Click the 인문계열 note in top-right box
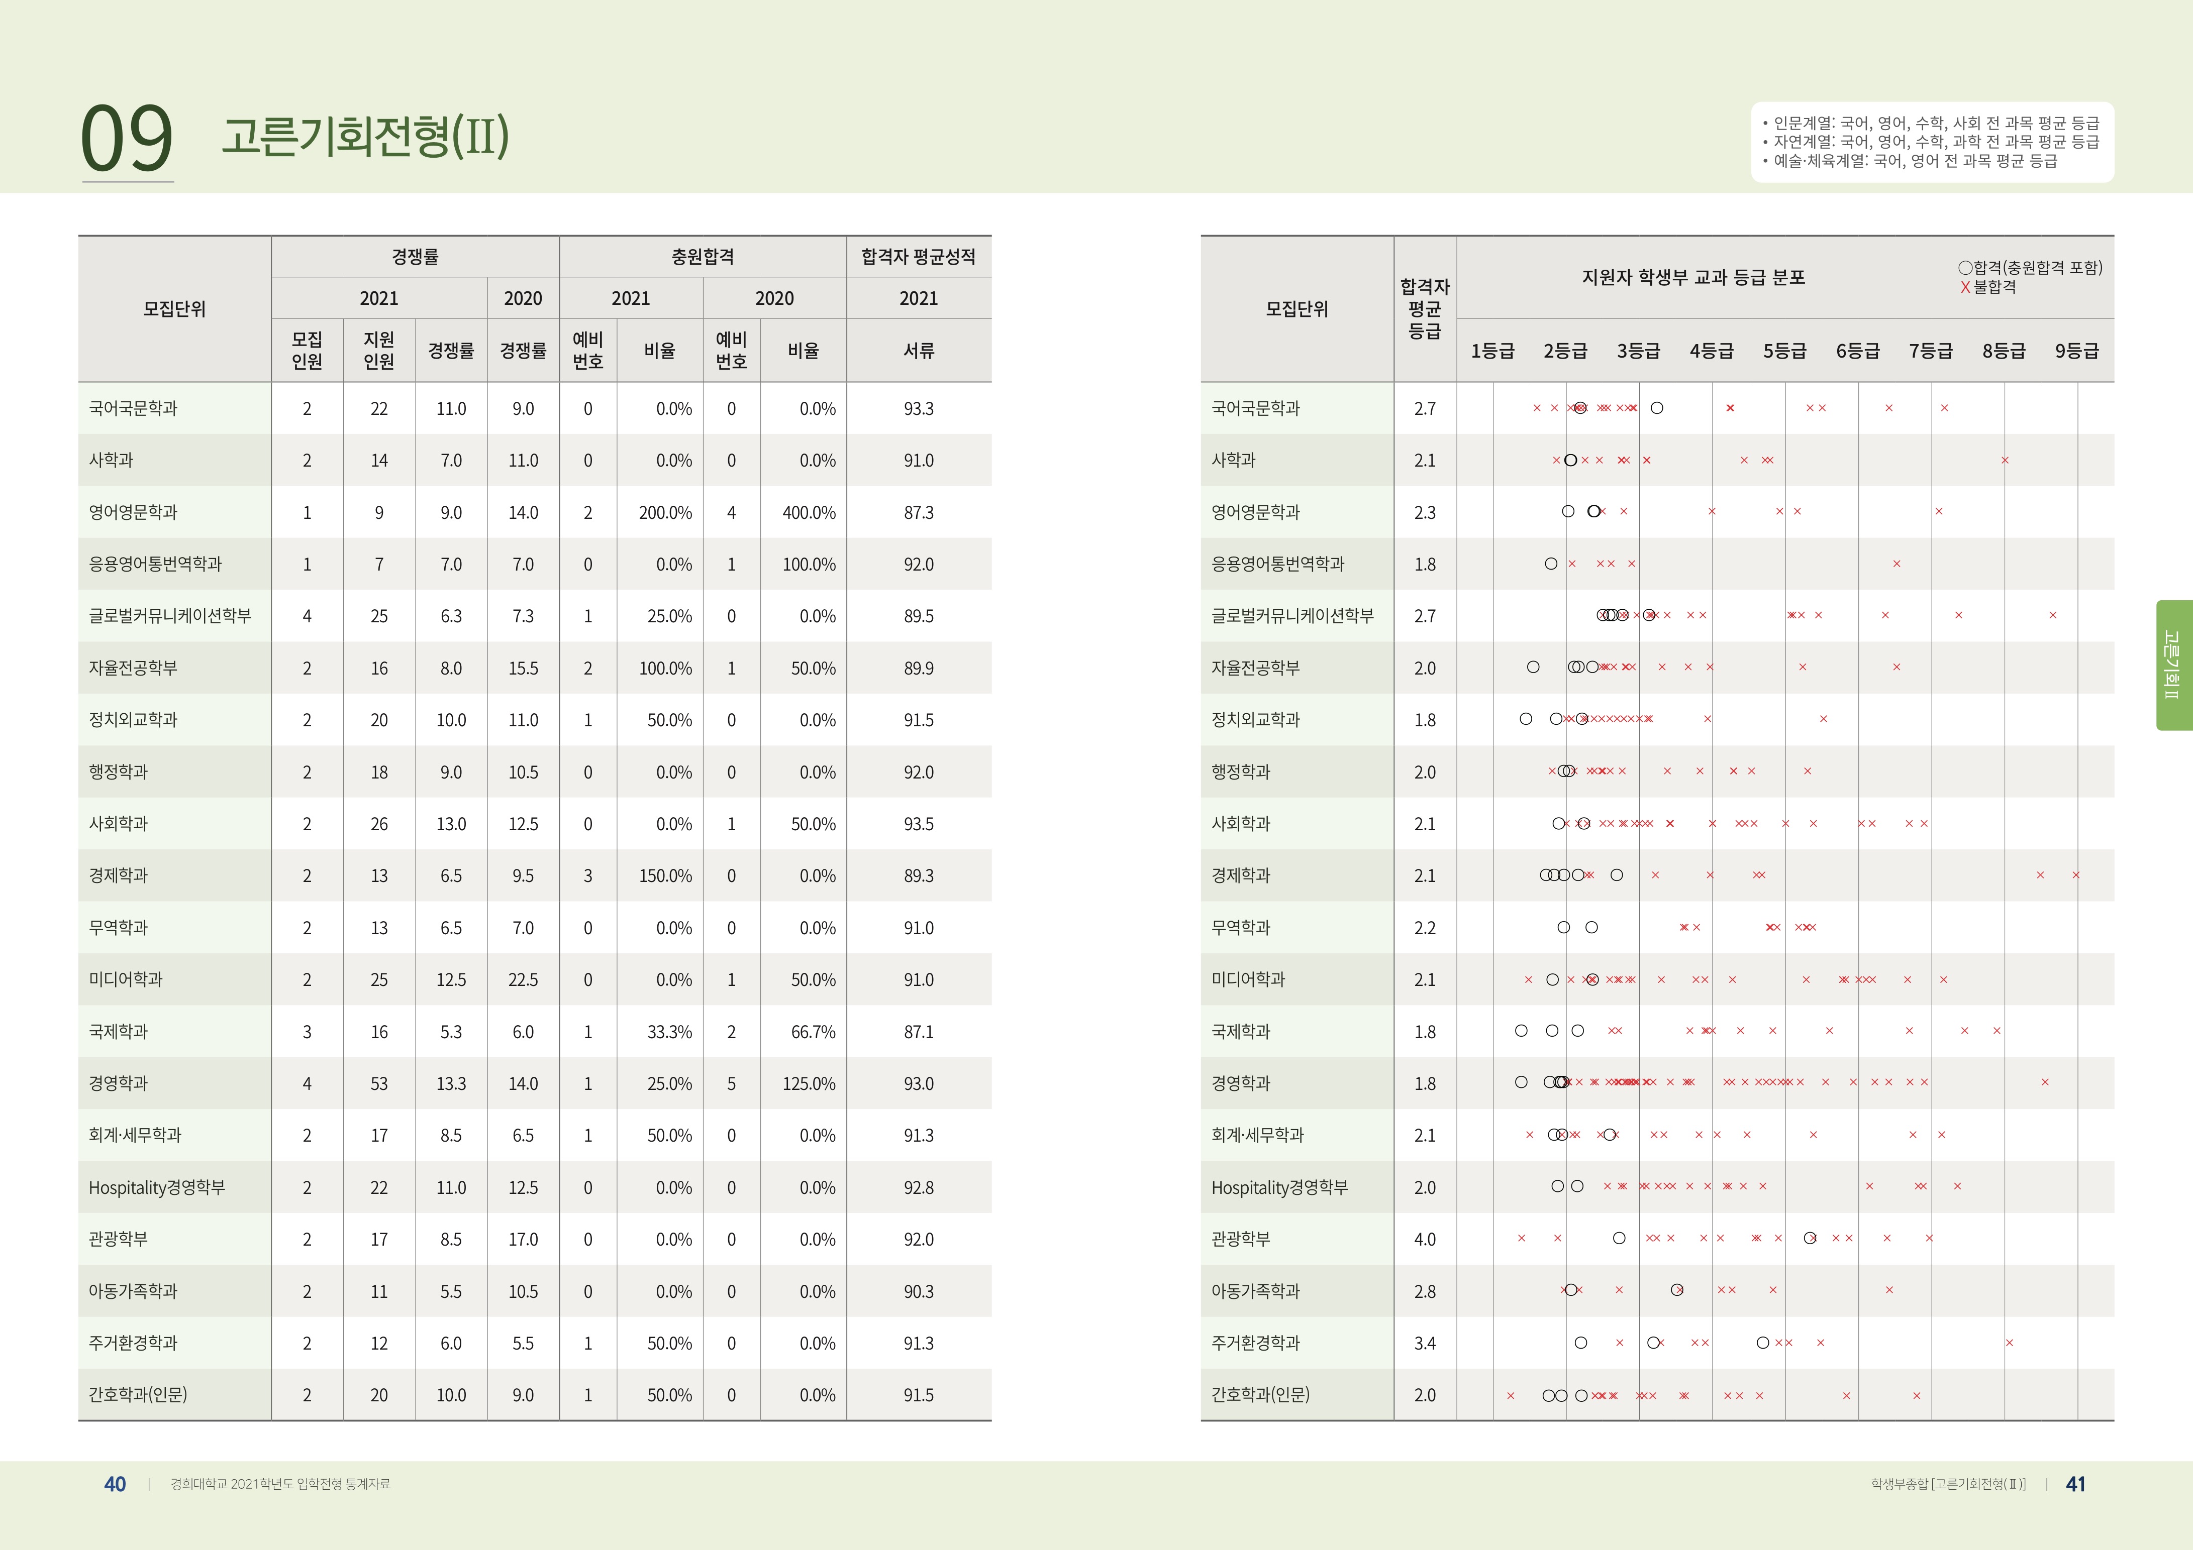2193x1550 pixels. coord(1930,123)
